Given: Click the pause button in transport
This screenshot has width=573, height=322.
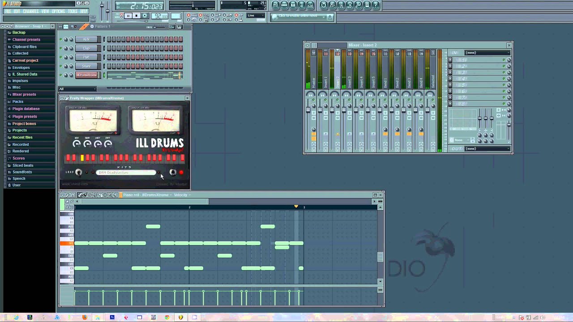Looking at the screenshot, I should 128,16.
